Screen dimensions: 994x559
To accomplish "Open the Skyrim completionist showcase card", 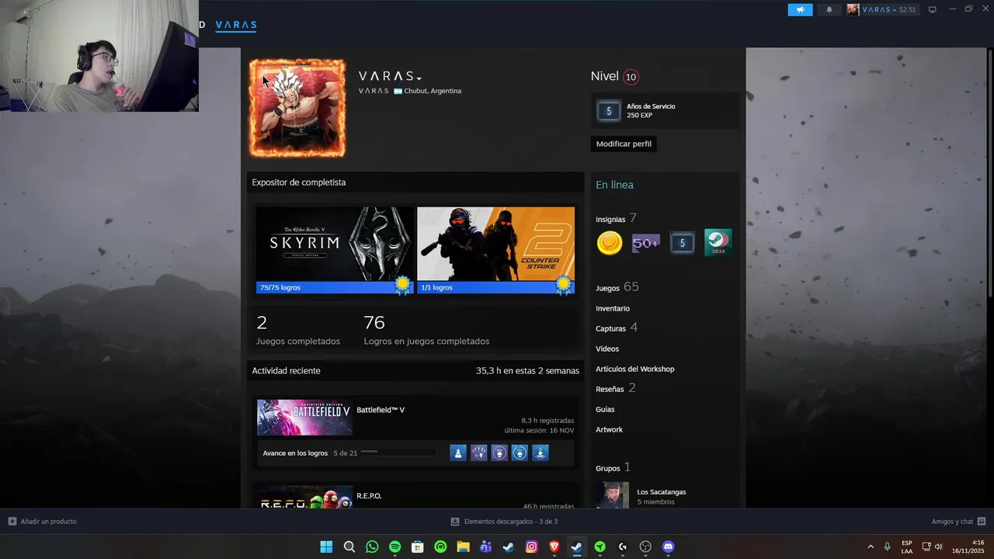I will pyautogui.click(x=335, y=244).
